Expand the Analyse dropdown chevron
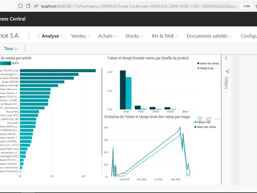Viewport: 257px width, 193px height. pyautogui.click(x=62, y=36)
